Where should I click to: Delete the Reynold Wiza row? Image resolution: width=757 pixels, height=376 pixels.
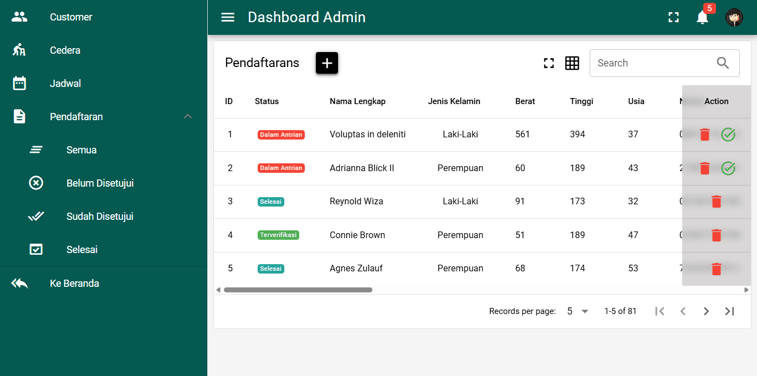click(716, 202)
